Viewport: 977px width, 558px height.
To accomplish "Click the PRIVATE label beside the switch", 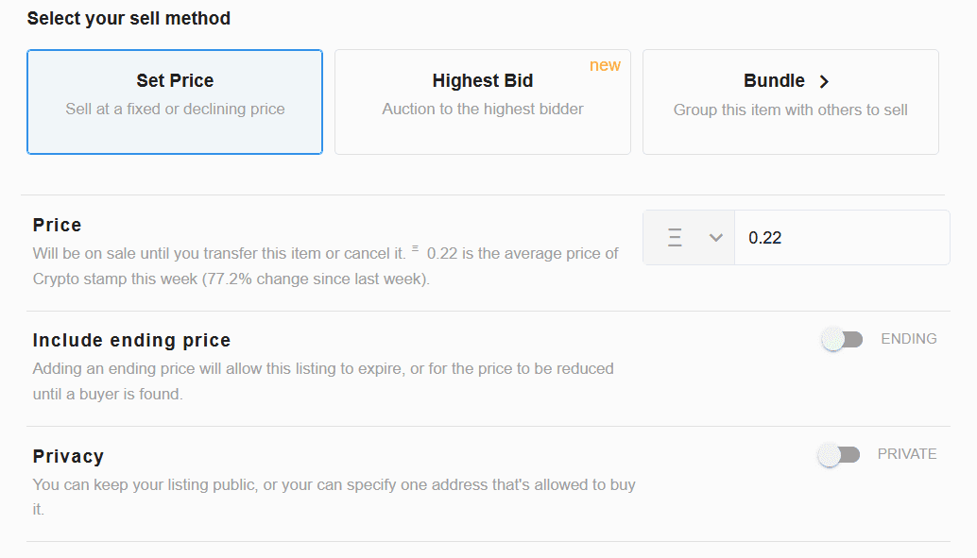I will coord(907,454).
